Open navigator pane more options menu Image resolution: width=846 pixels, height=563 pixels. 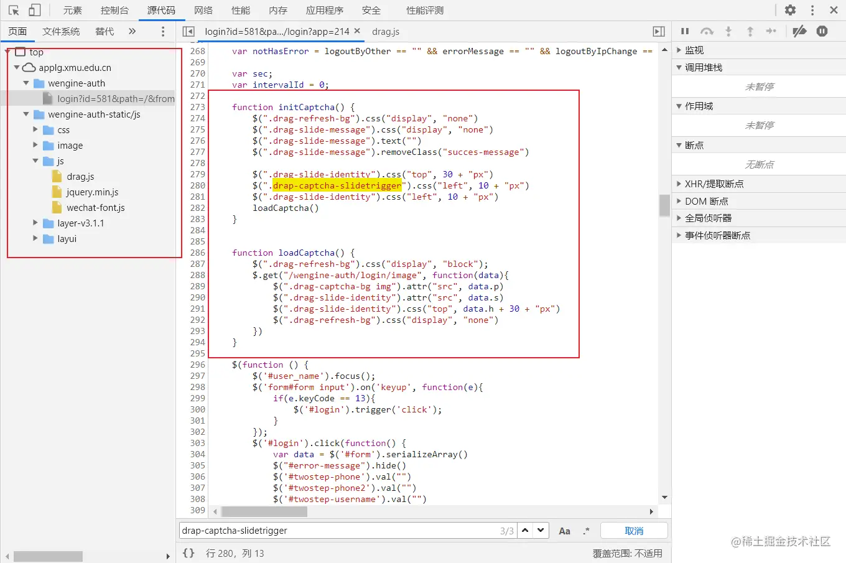click(163, 31)
